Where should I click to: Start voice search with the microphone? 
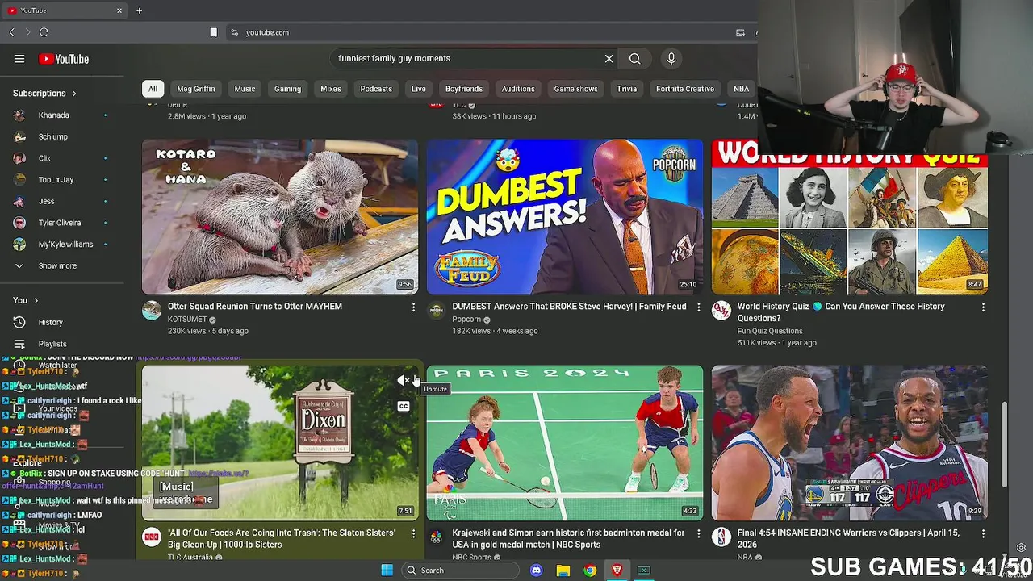(x=671, y=58)
